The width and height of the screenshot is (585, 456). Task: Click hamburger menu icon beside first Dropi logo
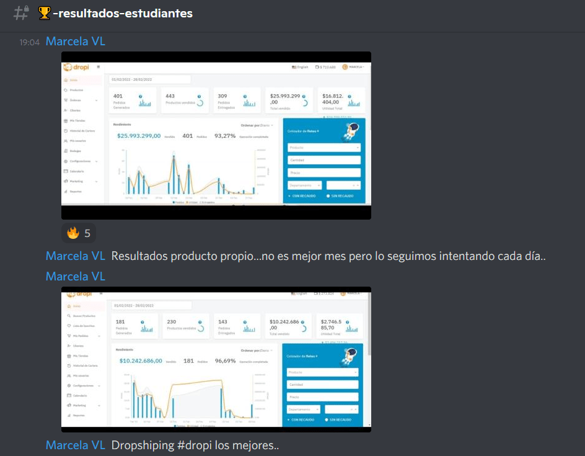point(99,66)
